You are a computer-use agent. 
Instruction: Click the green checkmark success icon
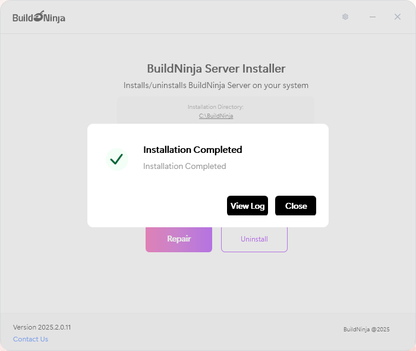point(116,159)
